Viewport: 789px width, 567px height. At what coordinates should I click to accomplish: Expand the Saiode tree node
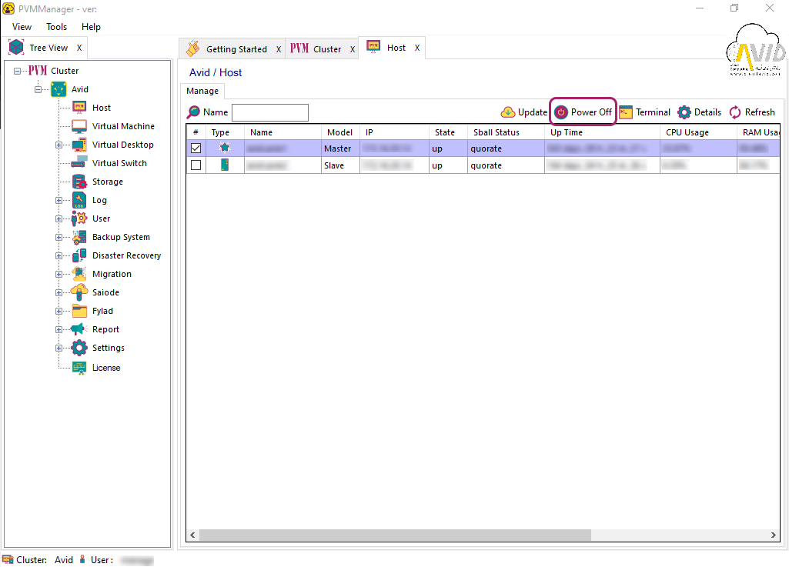59,293
